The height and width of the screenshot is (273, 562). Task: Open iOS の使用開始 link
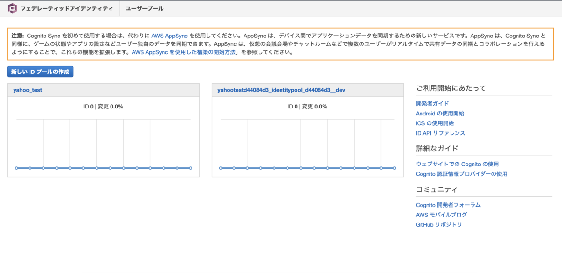pos(435,123)
